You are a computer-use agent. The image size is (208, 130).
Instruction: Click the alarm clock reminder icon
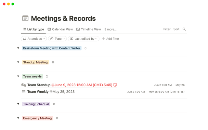(115, 85)
